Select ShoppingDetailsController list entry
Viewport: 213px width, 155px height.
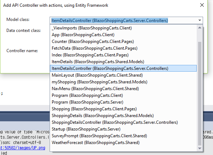[123, 122]
